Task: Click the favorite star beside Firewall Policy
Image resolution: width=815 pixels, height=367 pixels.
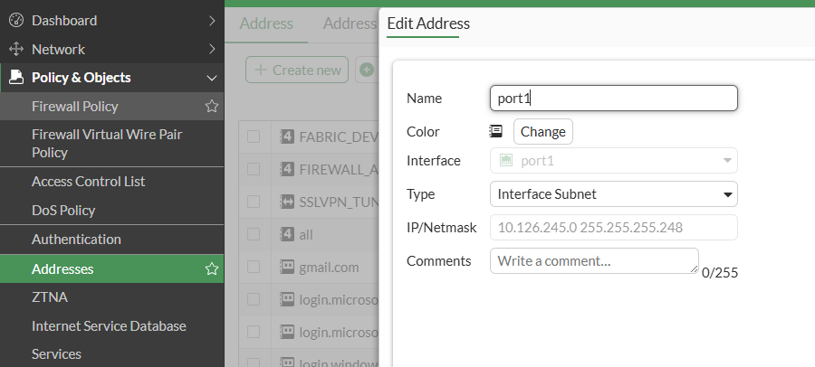Action: click(x=212, y=107)
